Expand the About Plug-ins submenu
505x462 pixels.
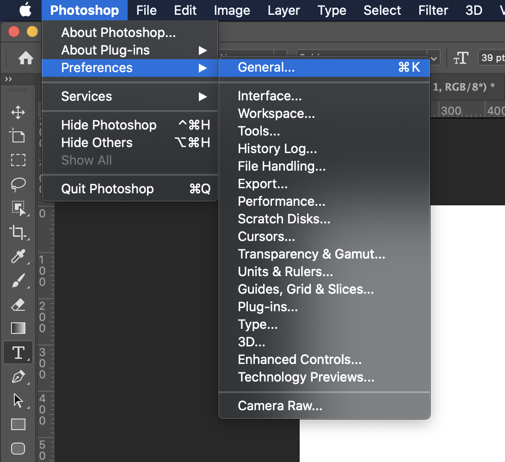[130, 50]
